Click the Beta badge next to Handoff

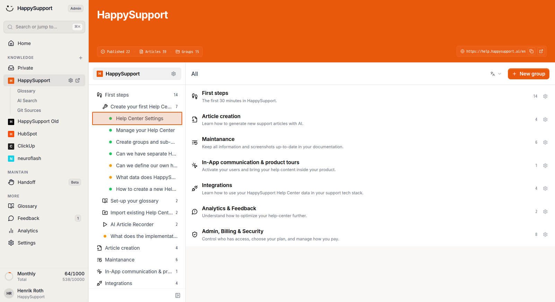click(x=75, y=182)
